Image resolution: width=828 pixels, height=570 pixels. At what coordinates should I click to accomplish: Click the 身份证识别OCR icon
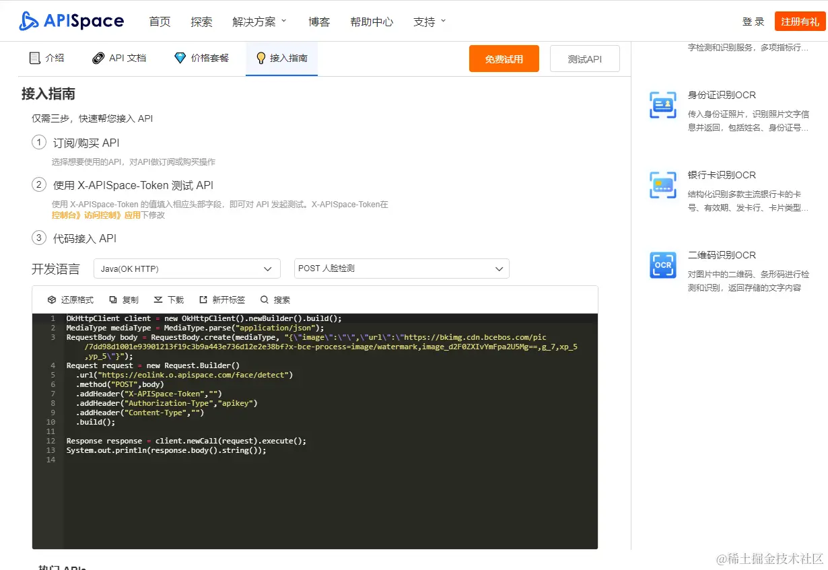663,105
